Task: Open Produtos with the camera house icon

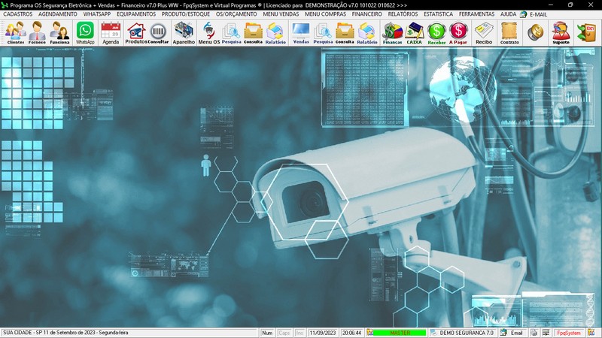Action: click(136, 33)
